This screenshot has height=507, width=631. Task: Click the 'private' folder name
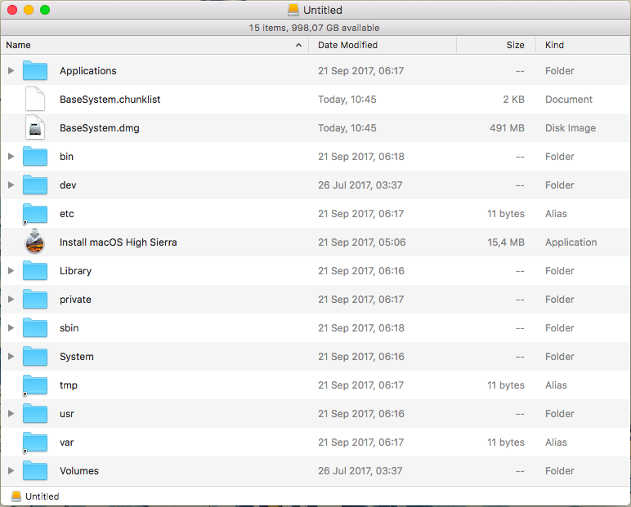(x=76, y=300)
